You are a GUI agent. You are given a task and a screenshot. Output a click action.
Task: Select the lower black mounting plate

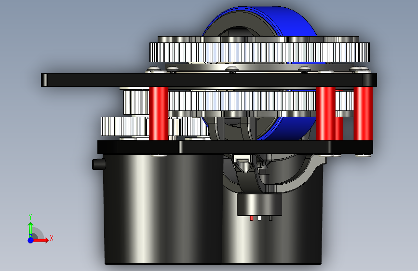pyautogui.click(x=235, y=147)
